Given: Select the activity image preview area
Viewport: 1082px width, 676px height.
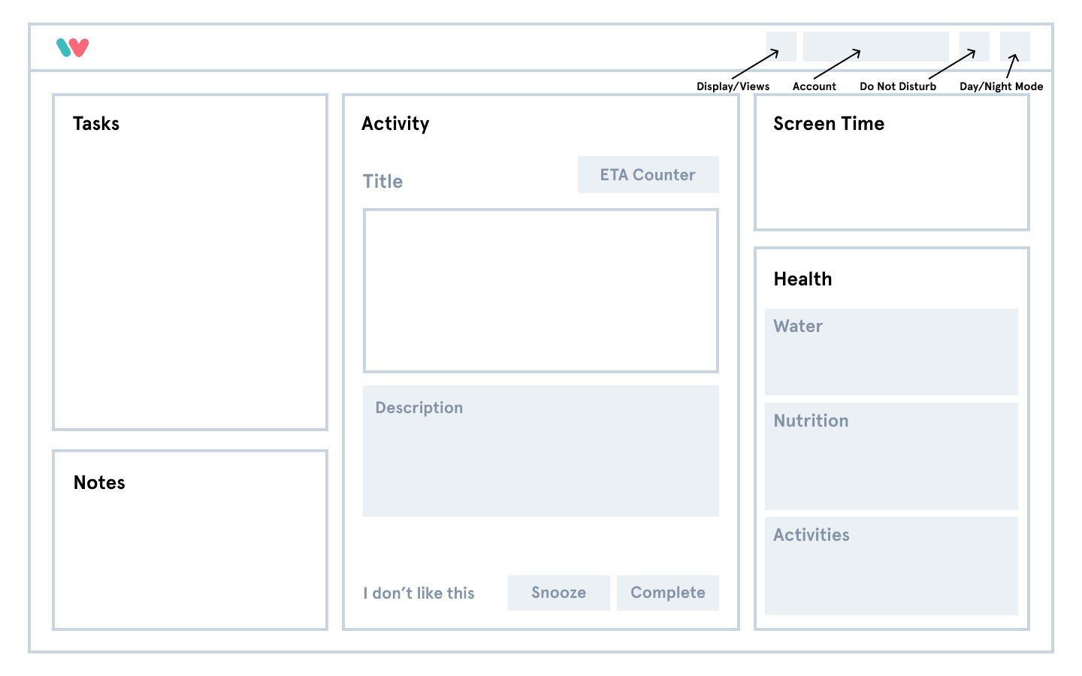Looking at the screenshot, I should [541, 291].
